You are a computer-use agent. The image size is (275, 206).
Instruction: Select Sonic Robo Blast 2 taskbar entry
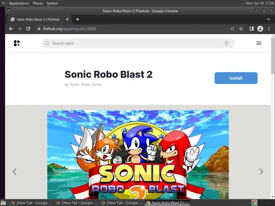click(167, 203)
